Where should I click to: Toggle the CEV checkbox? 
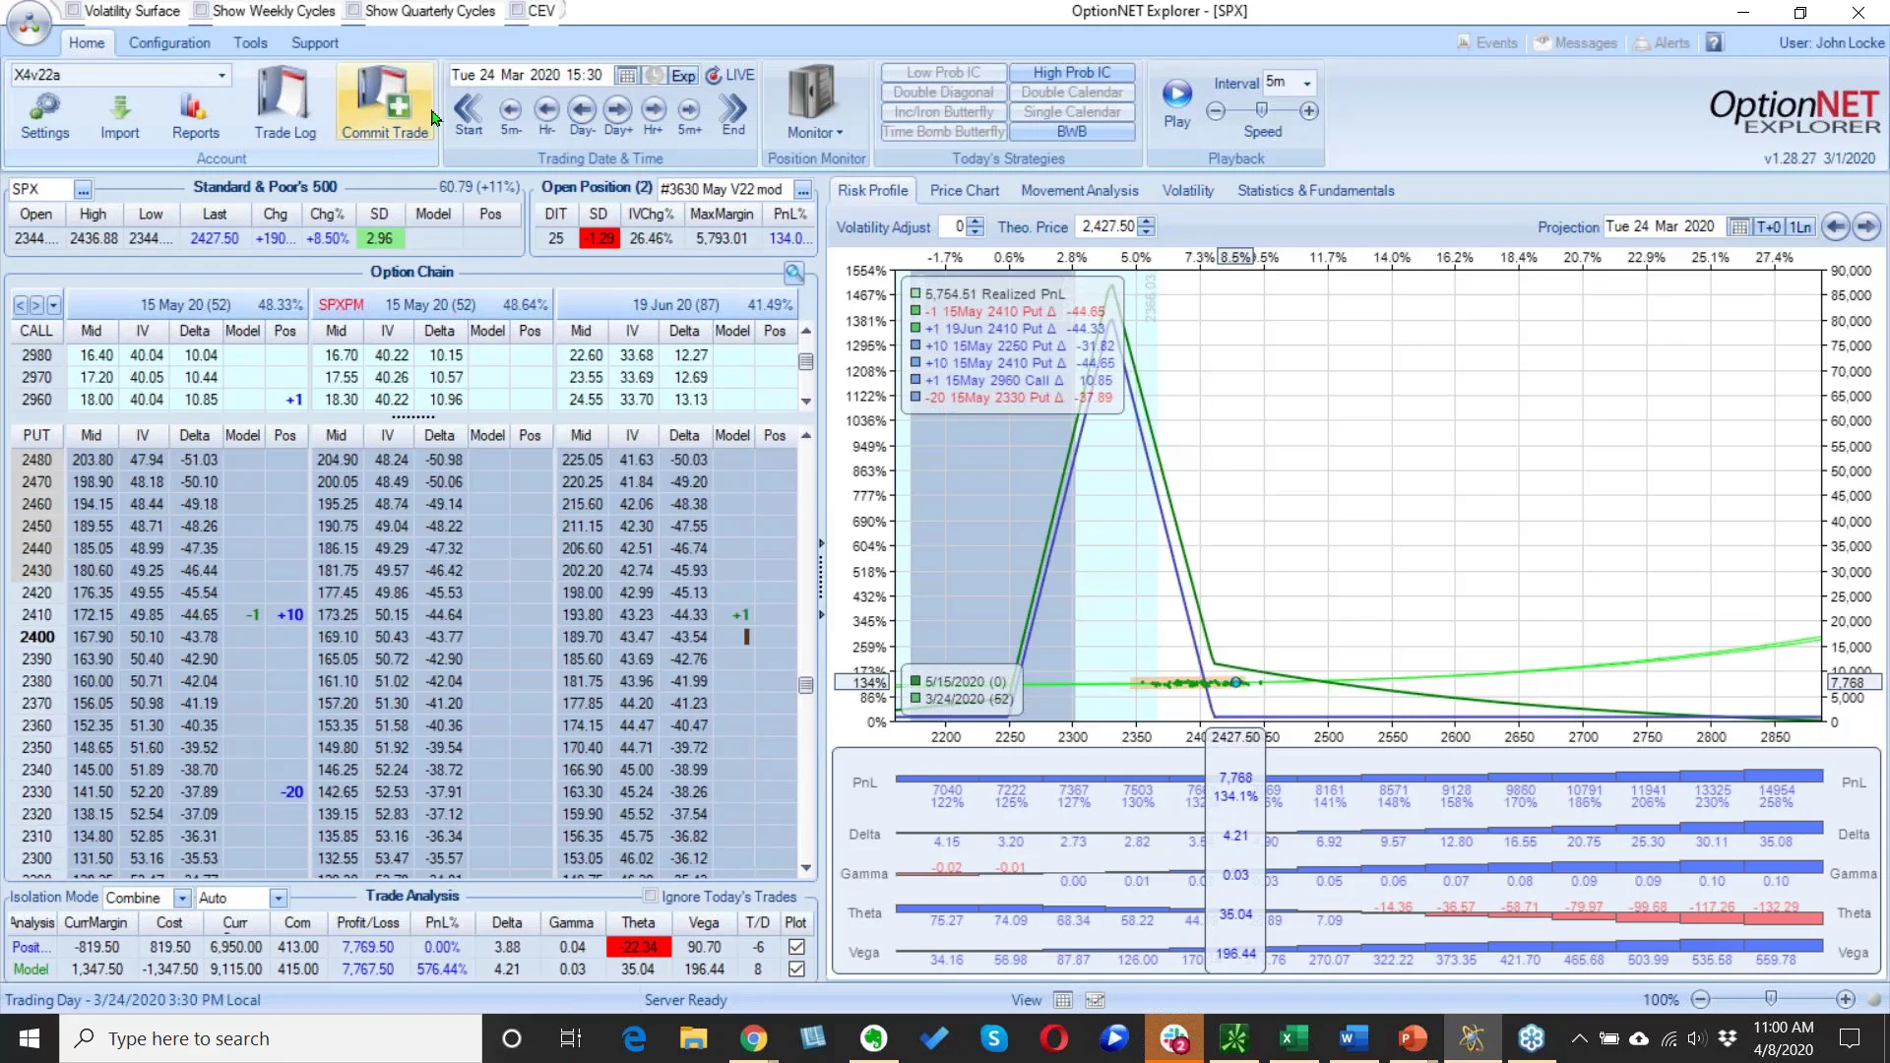(x=517, y=11)
